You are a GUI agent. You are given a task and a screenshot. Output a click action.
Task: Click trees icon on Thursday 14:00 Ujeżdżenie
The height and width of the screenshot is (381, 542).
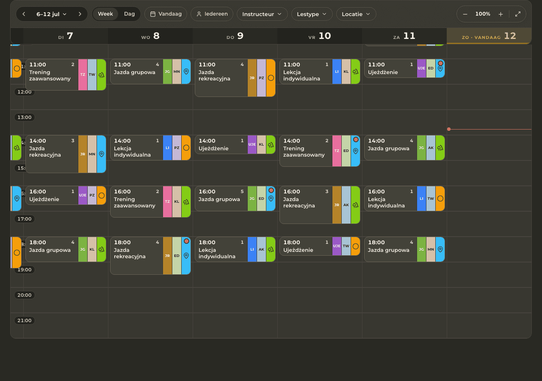click(x=271, y=145)
